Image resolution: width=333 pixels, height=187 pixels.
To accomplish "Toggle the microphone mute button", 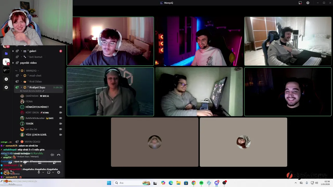I will point(39,172).
